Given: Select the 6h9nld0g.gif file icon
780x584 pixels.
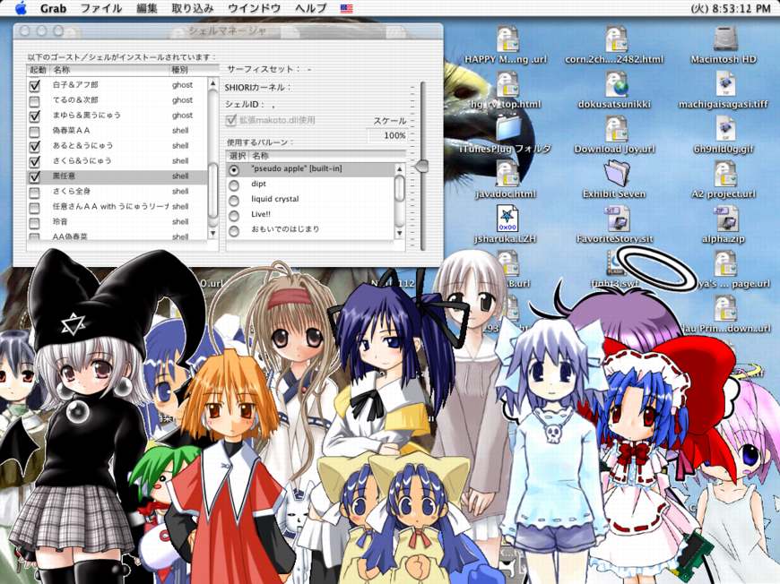Looking at the screenshot, I should click(724, 129).
